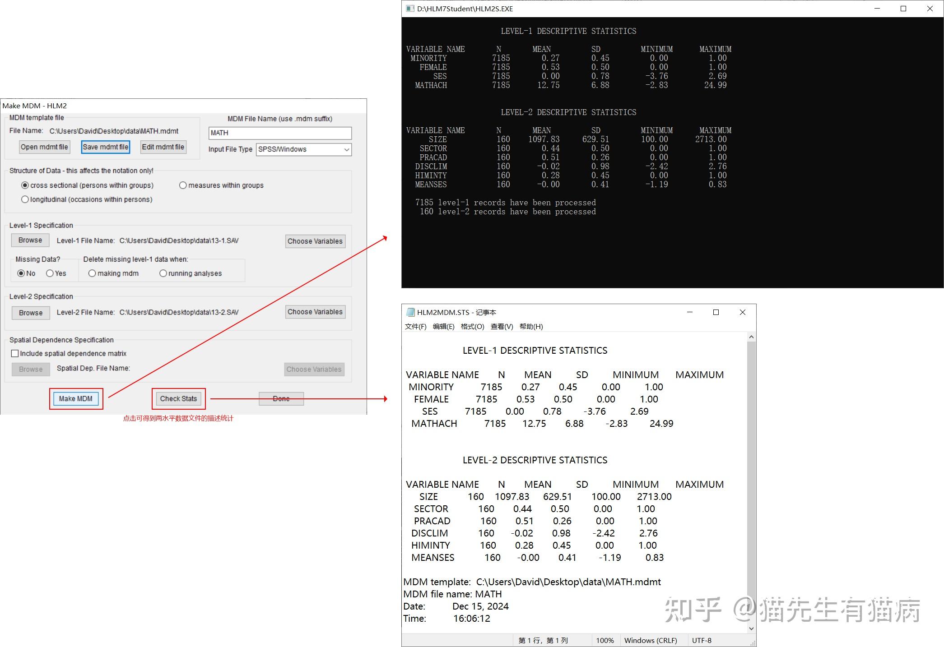
Task: Select Yes under Missing Data
Action: point(49,273)
